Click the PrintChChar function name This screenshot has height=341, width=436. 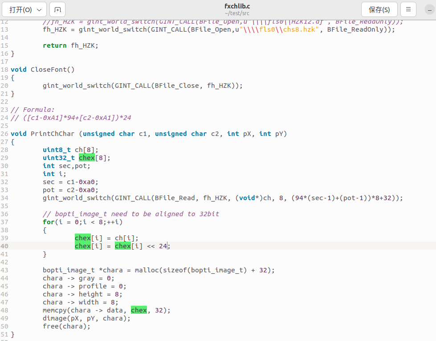(x=53, y=134)
